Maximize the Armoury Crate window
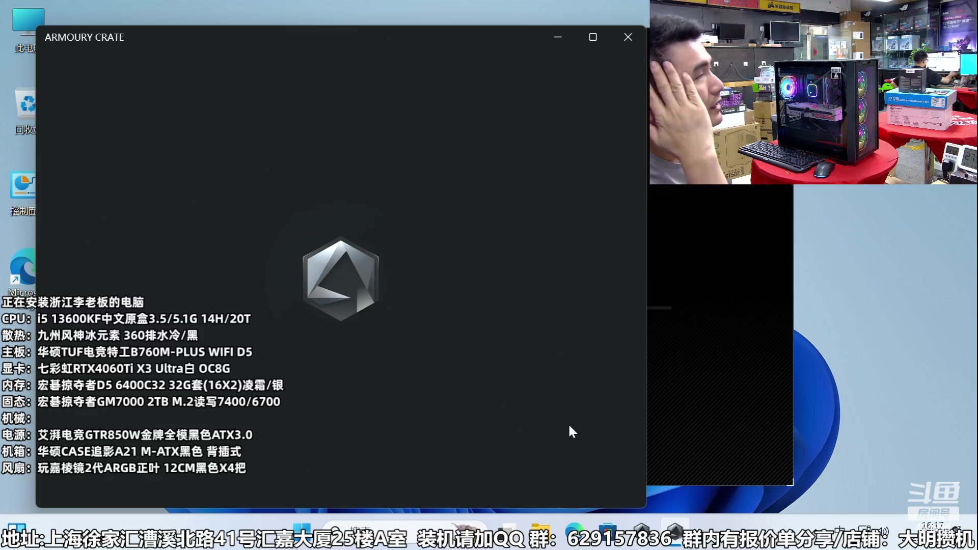978x550 pixels. point(593,37)
